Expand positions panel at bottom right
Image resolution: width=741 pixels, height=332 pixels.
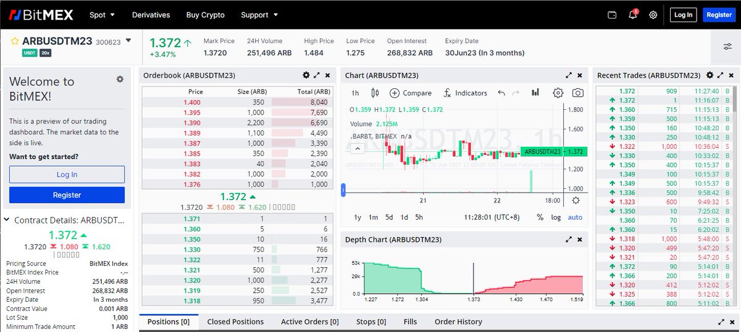[x=720, y=322]
